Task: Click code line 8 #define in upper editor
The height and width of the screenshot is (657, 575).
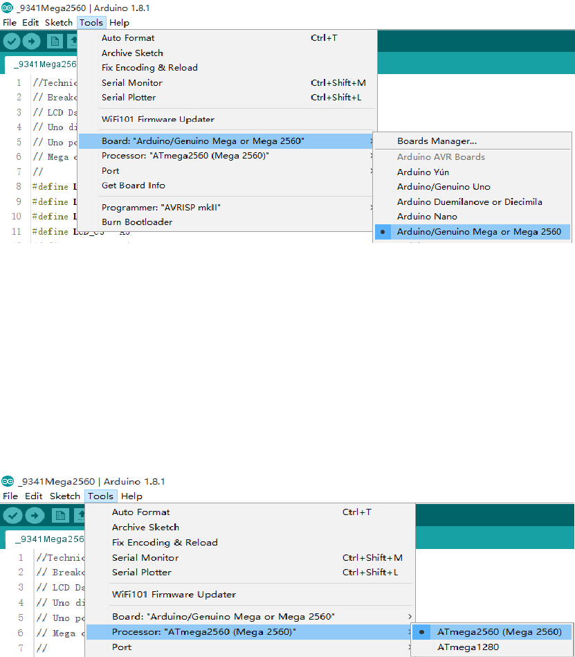Action: click(x=55, y=186)
